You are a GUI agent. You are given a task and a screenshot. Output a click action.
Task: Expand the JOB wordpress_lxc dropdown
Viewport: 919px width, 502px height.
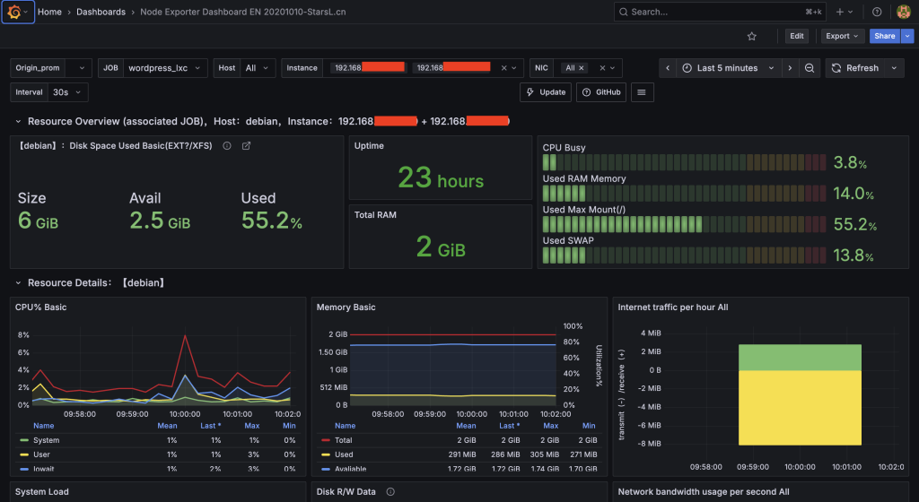coord(165,68)
